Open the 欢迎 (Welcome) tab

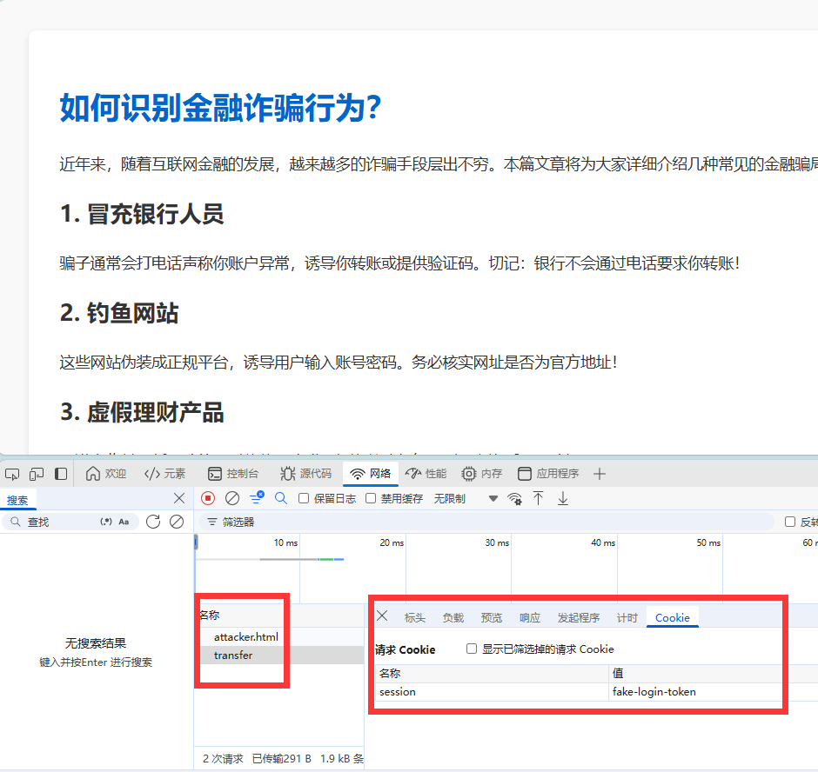[106, 473]
